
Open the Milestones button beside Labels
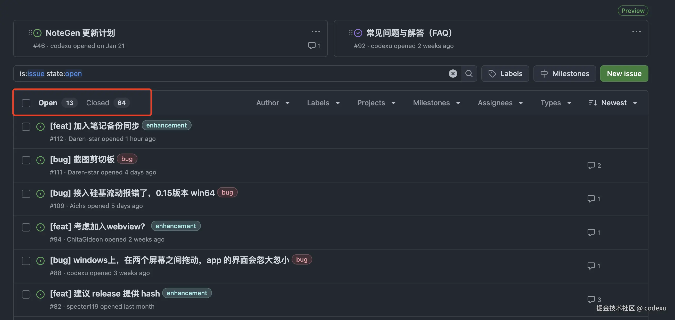click(x=564, y=74)
